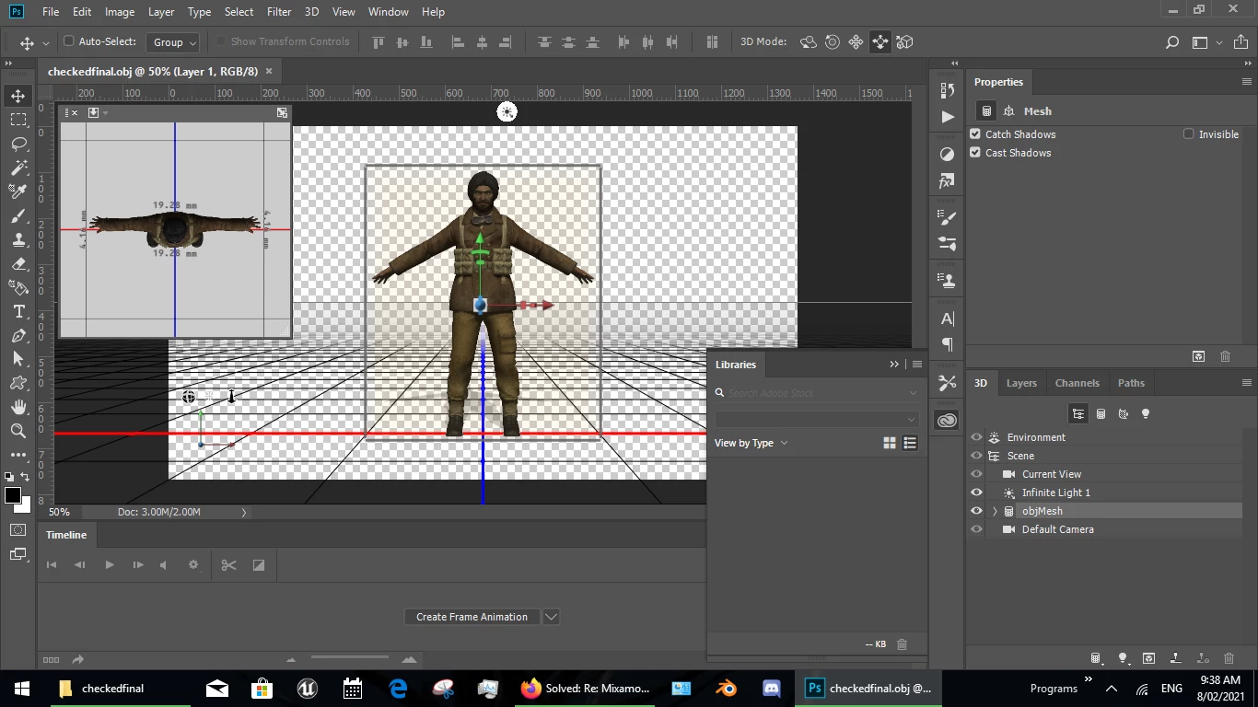
Task: Click the foreground color swatch
Action: point(13,496)
